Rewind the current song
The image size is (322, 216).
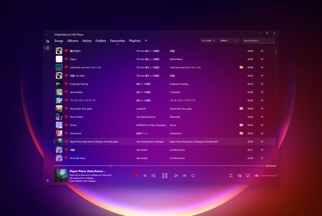(x=145, y=176)
